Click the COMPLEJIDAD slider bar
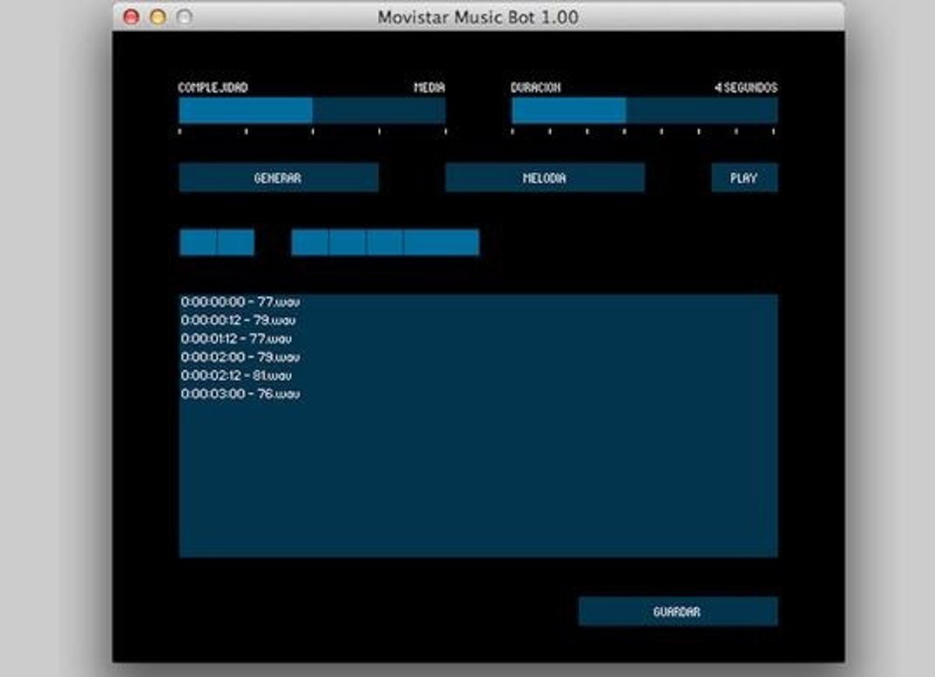 (x=312, y=111)
